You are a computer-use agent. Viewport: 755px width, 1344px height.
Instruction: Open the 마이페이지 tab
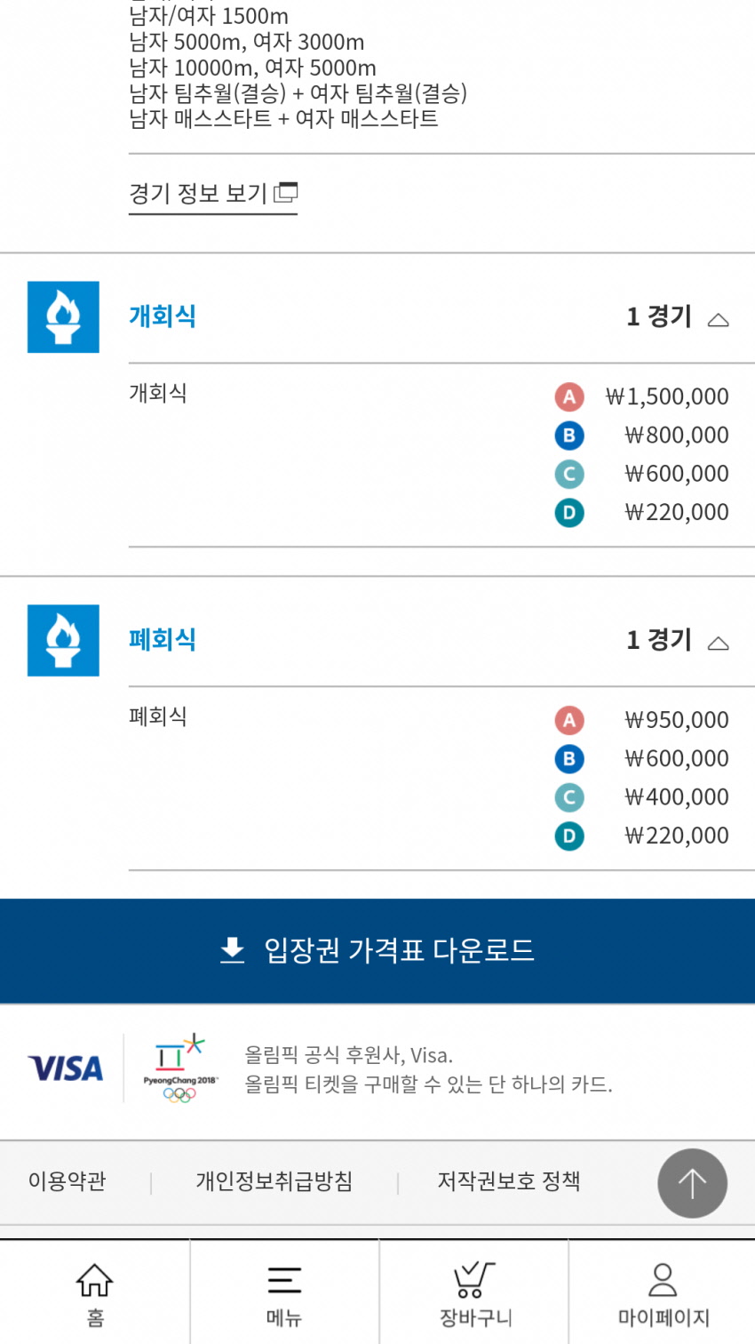(x=663, y=1292)
